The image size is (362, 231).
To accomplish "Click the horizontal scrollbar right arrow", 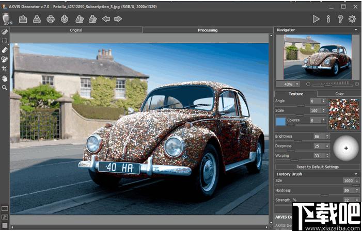I will [x=266, y=227].
